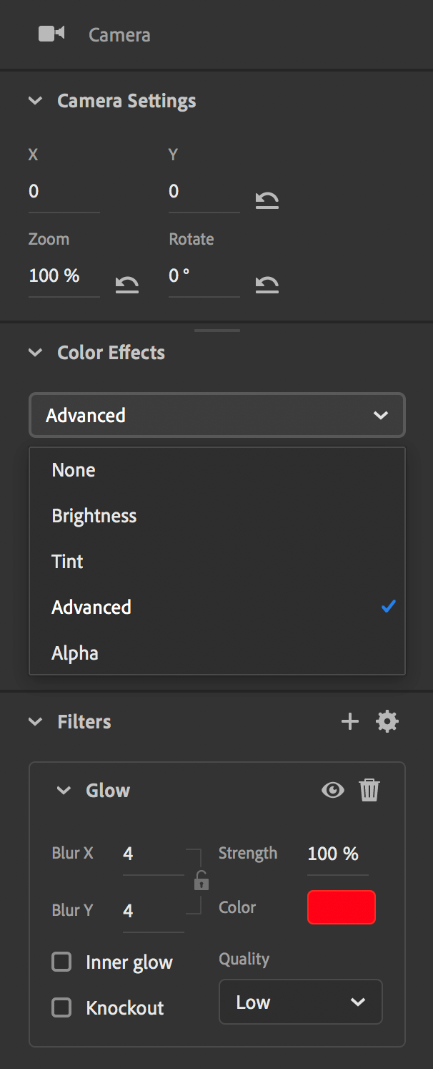Select the Brightness color effect
Viewport: 433px width, 1069px height.
pyautogui.click(x=94, y=515)
